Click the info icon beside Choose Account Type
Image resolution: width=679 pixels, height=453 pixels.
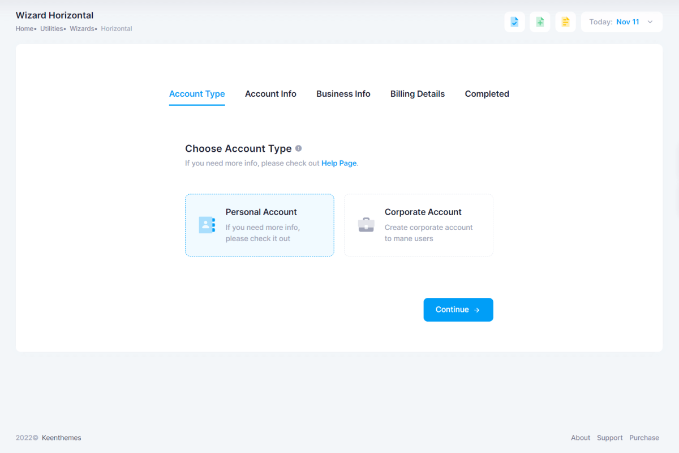[299, 148]
